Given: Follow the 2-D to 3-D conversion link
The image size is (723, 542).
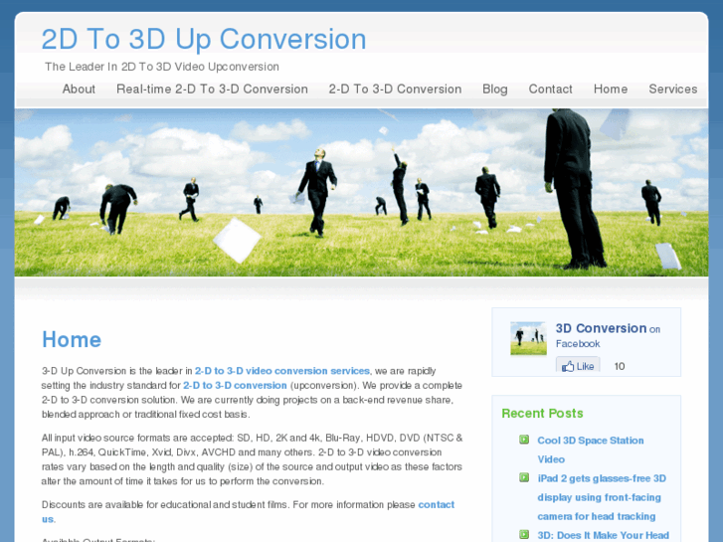Looking at the screenshot, I should pos(235,385).
